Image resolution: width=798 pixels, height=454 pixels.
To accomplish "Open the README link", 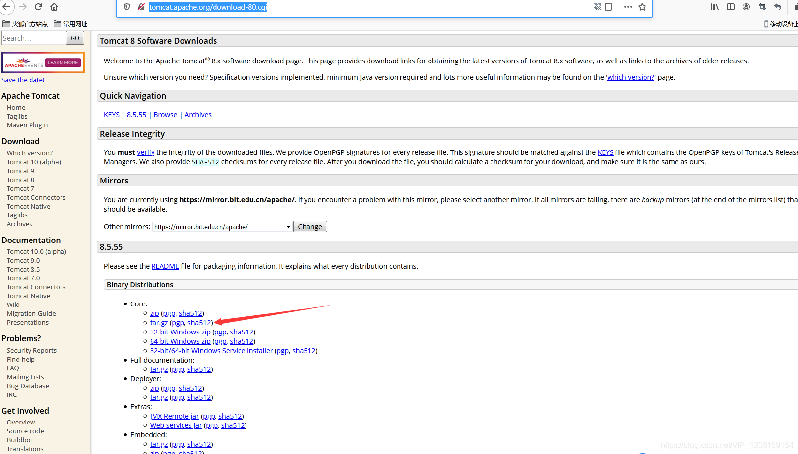I will tap(165, 266).
